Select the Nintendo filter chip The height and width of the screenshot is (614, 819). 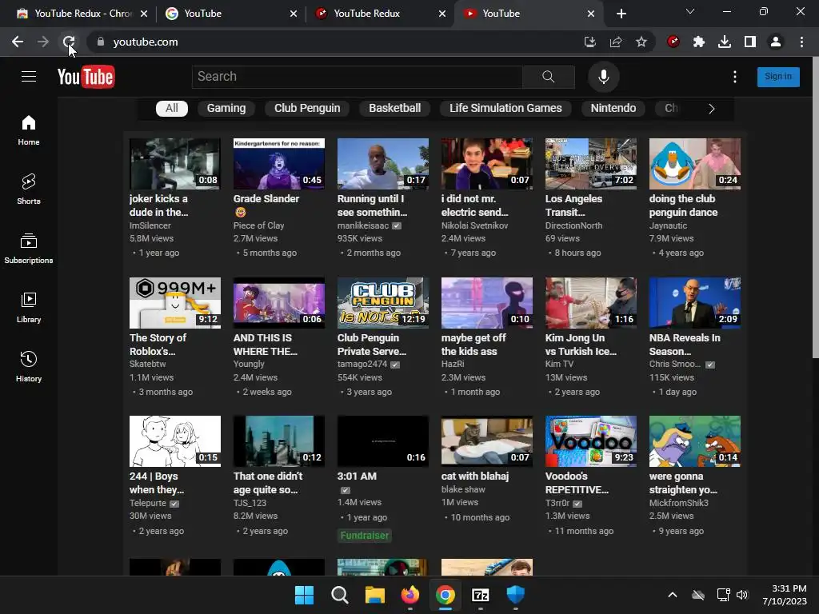pyautogui.click(x=613, y=108)
